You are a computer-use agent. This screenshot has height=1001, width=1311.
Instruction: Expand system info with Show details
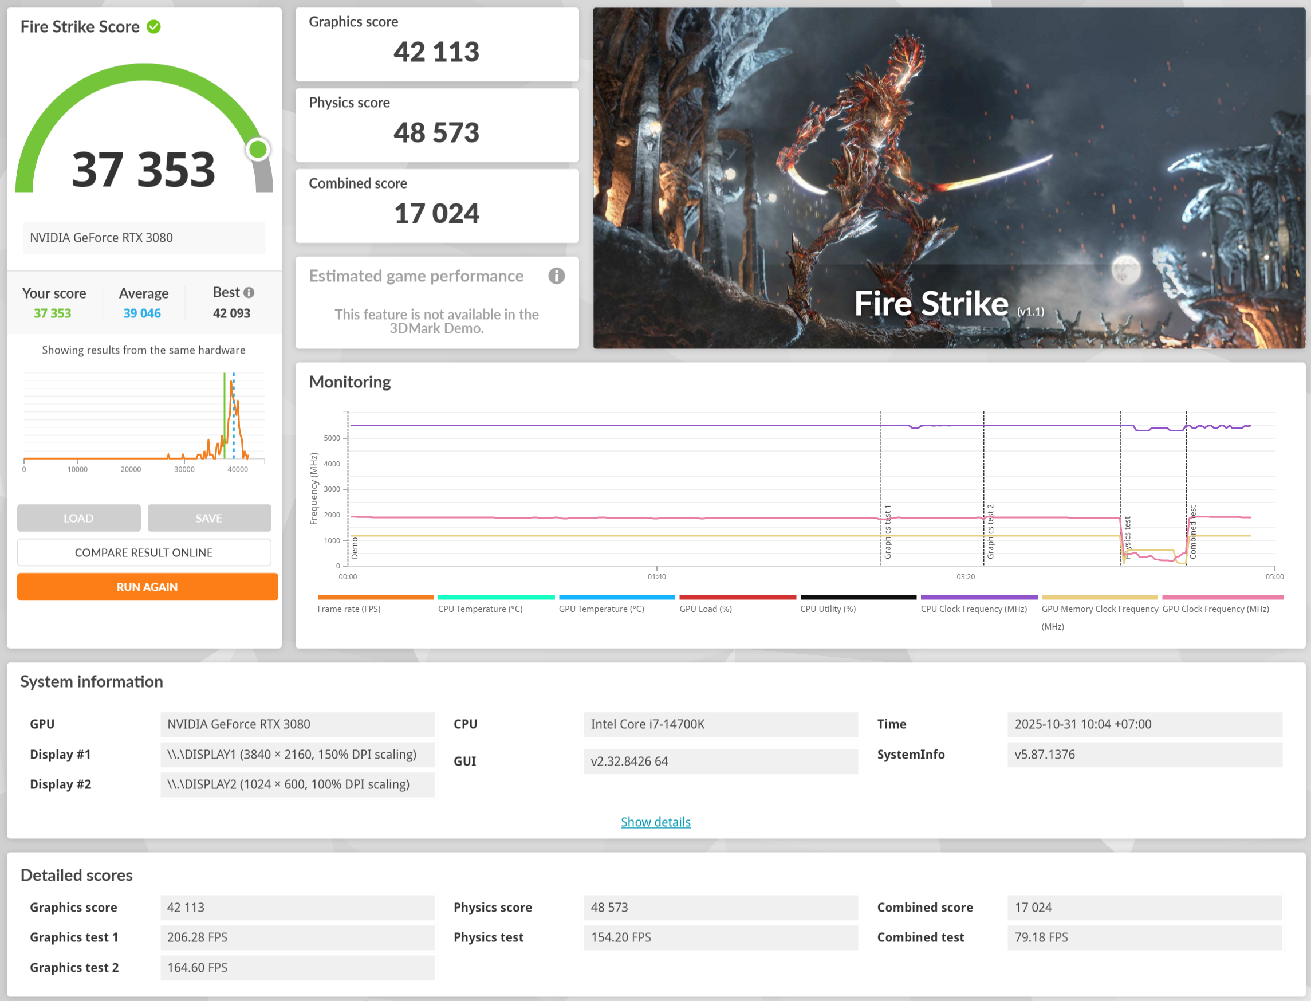(655, 822)
